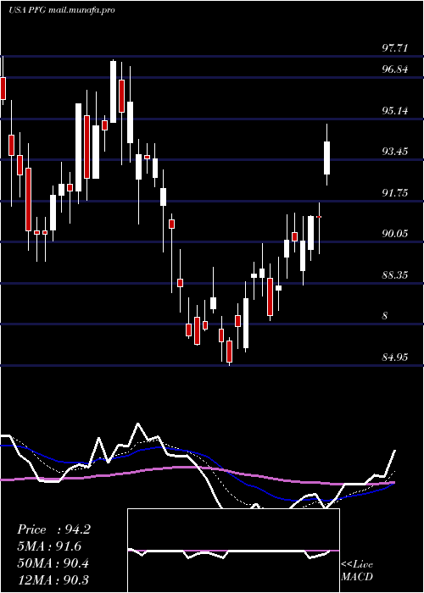424x593 pixels.
Task: Click the 95.14 price level label
Action: (395, 111)
